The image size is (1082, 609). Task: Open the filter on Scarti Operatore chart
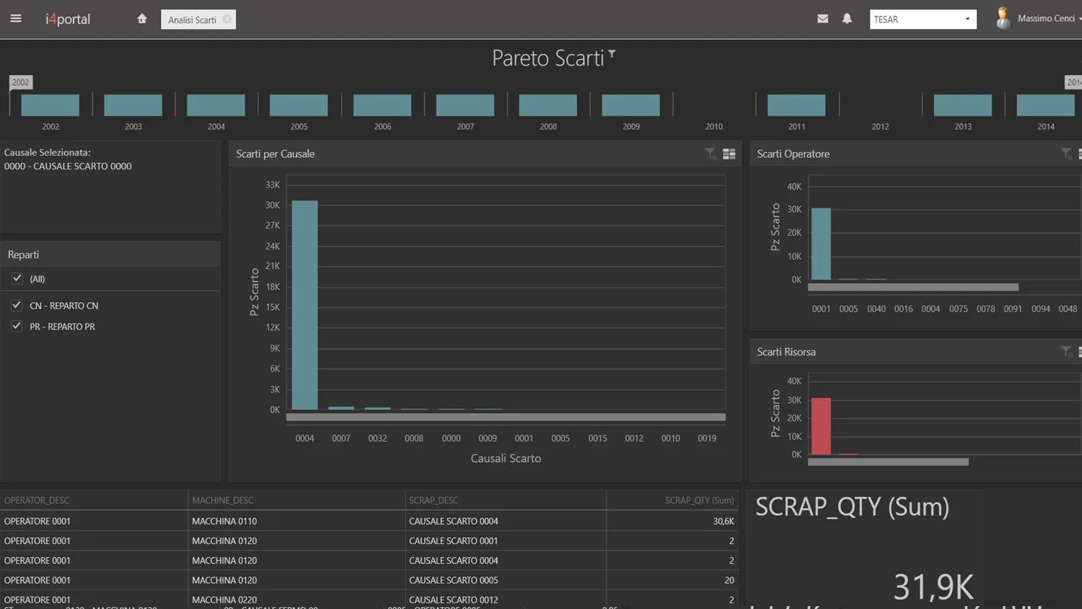click(1065, 154)
